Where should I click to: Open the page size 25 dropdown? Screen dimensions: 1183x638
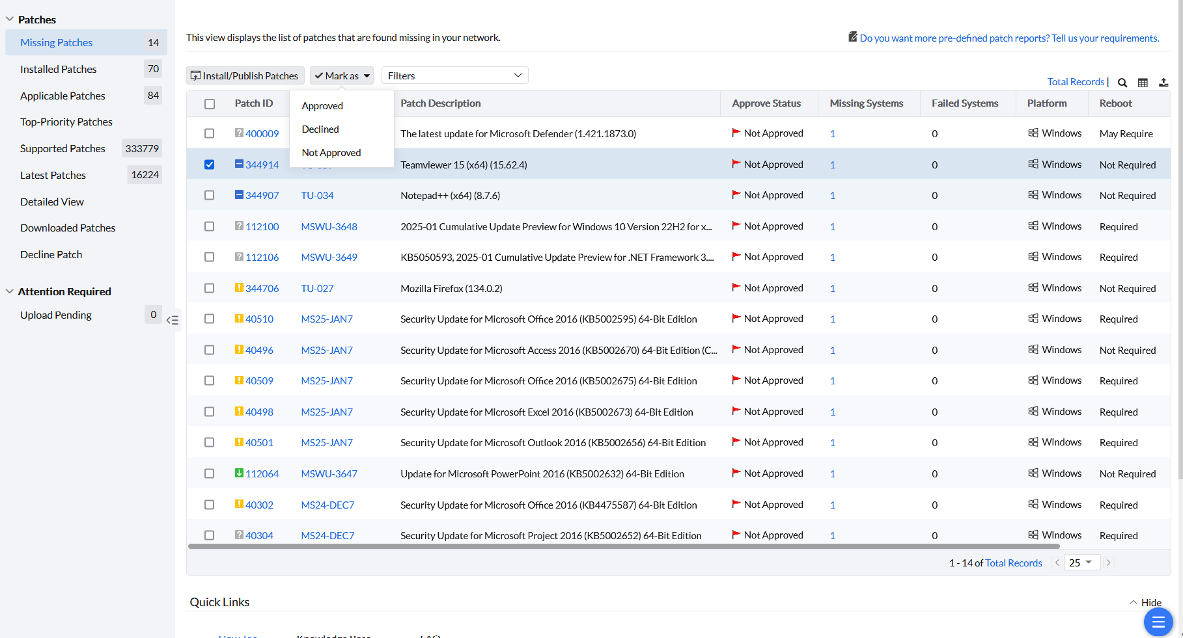(1081, 563)
